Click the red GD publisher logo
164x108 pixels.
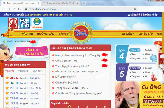13,23
